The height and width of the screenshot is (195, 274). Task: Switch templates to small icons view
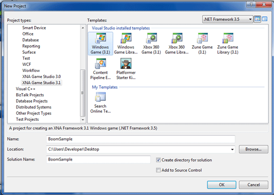(265, 19)
